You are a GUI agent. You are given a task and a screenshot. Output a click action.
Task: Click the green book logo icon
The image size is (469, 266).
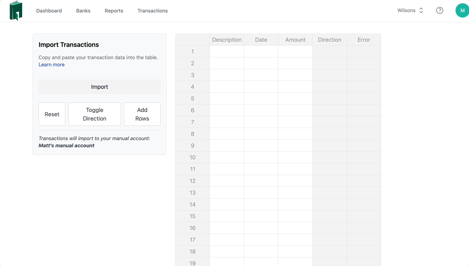(16, 11)
